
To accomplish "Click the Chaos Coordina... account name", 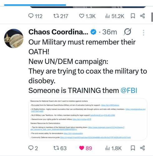I will [58, 32].
